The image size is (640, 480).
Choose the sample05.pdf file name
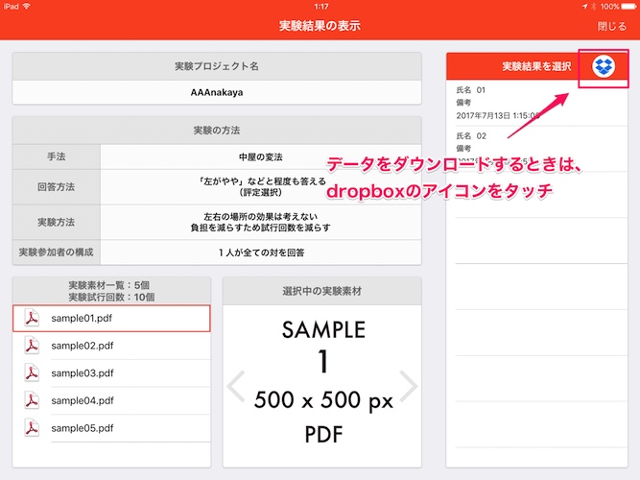tap(83, 426)
